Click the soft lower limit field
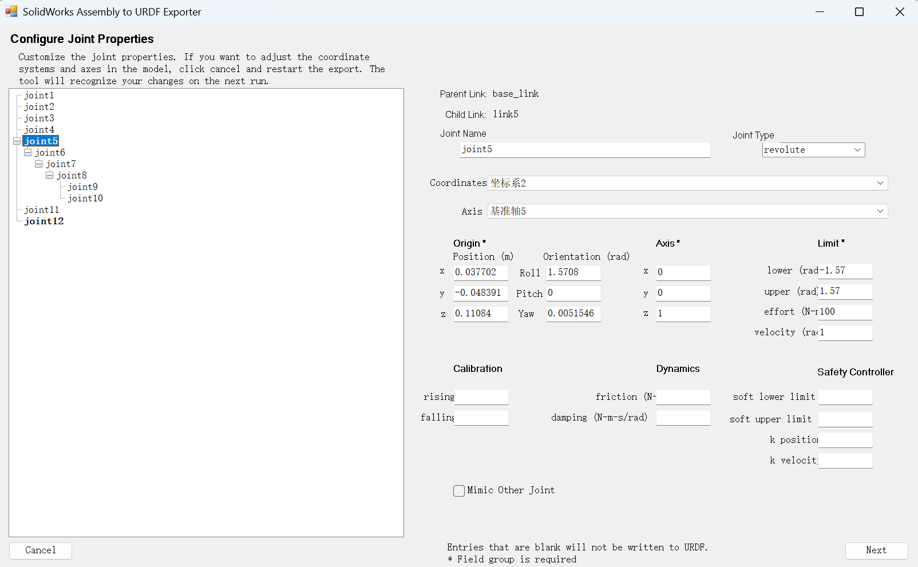This screenshot has height=567, width=918. click(845, 397)
